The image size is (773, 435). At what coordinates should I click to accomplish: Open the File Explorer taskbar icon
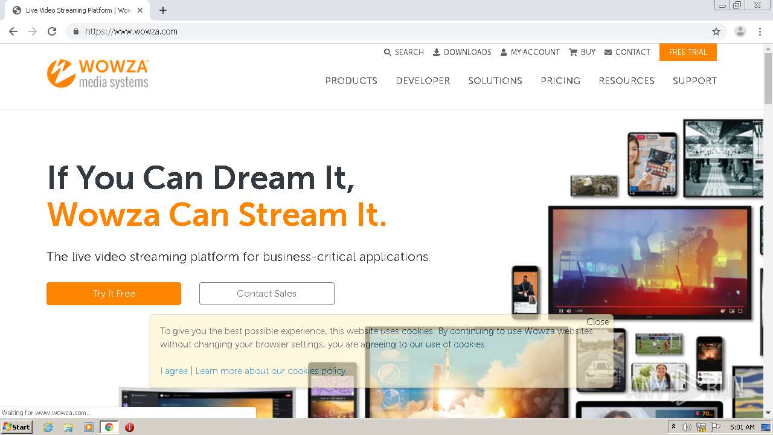(x=68, y=427)
